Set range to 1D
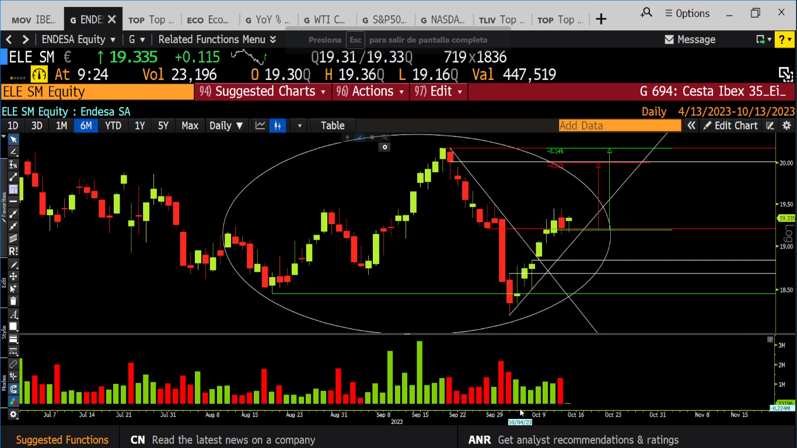797x448 pixels. tap(13, 125)
